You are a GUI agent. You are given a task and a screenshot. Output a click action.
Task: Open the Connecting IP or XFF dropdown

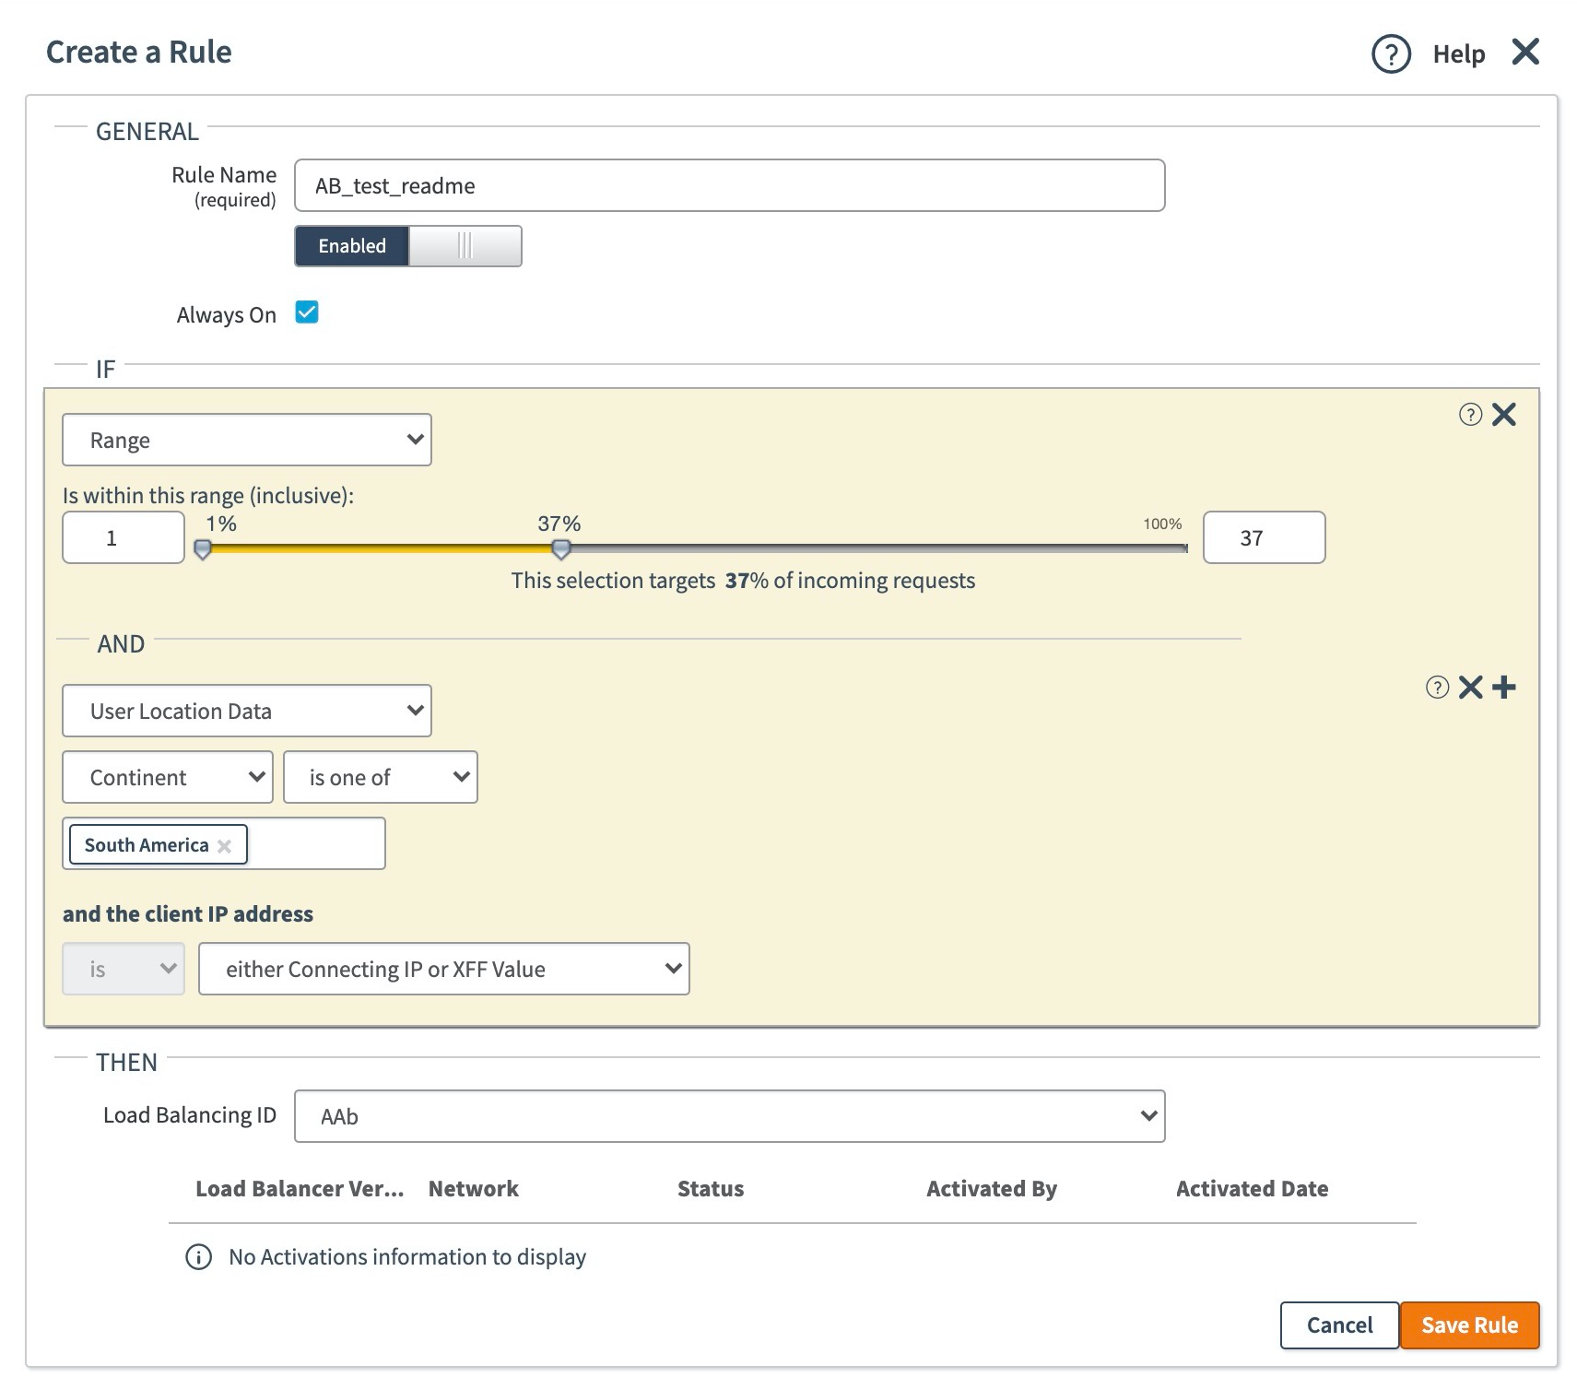point(443,969)
